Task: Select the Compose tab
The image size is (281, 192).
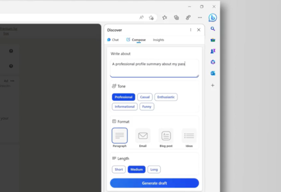Action: [136, 39]
